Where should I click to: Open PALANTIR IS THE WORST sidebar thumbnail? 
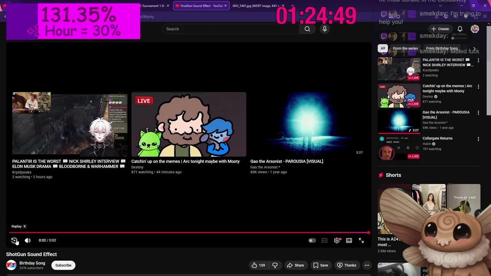point(399,69)
